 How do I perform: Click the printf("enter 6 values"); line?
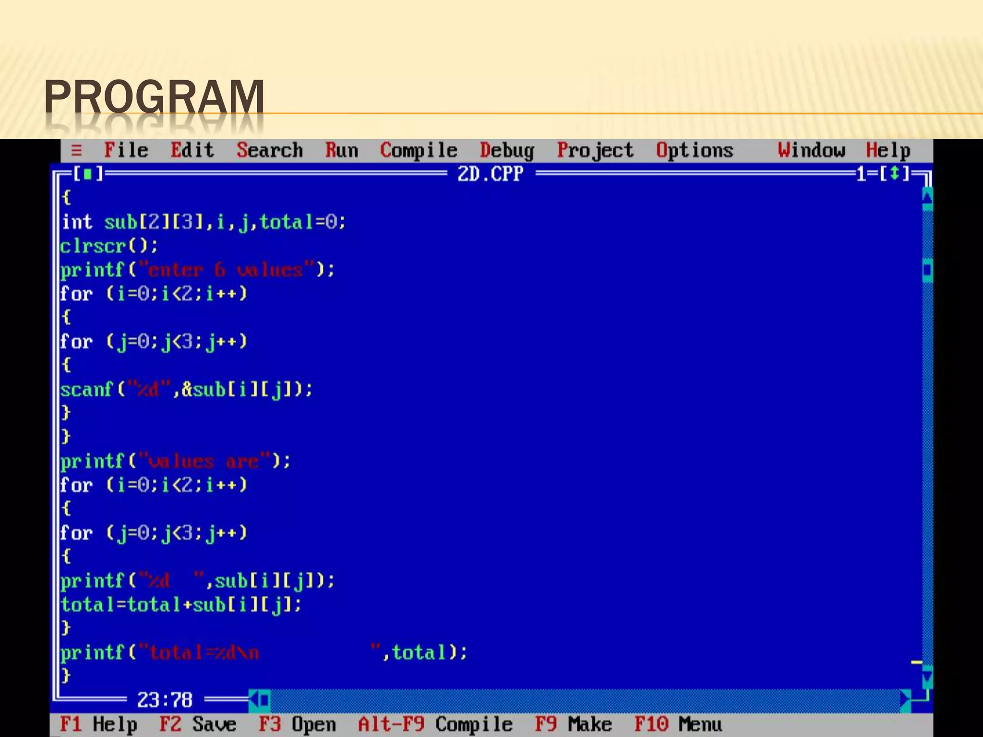pyautogui.click(x=198, y=270)
